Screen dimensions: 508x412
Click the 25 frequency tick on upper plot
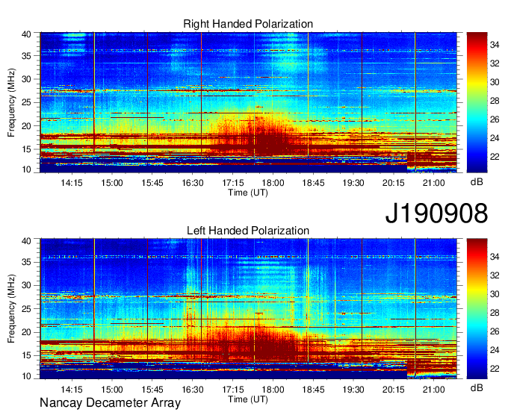pos(26,102)
